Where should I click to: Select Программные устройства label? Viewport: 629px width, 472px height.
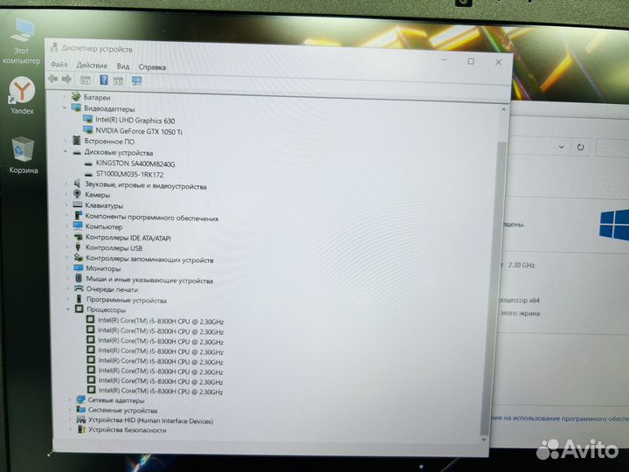coord(127,300)
